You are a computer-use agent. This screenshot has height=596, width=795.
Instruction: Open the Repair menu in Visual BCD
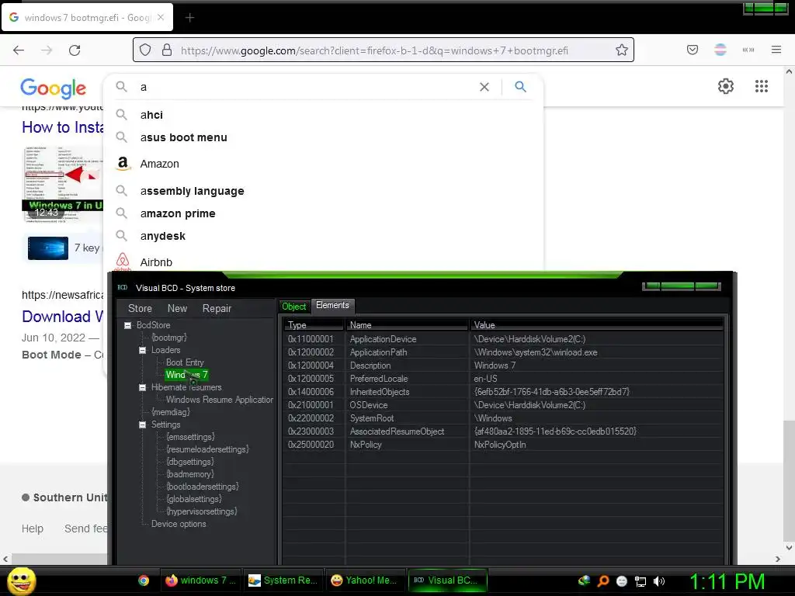[217, 308]
